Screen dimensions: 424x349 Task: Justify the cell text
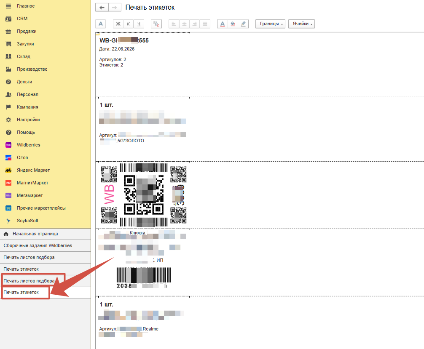(205, 24)
